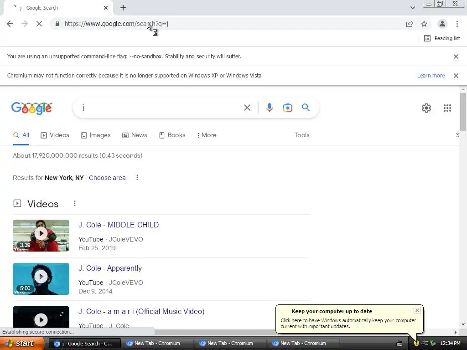Play the a m a r i video thumbnail
Screen dimensions: 467x350
pos(41,317)
